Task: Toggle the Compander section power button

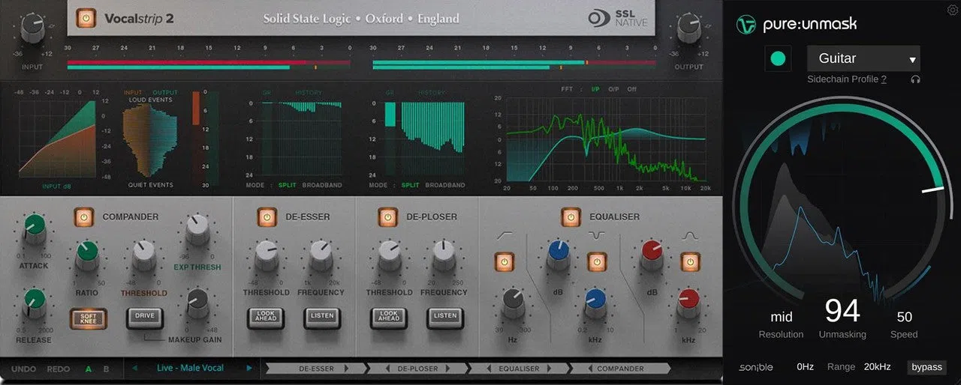Action: 84,217
